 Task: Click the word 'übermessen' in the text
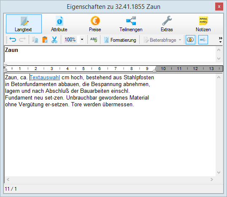118,104
